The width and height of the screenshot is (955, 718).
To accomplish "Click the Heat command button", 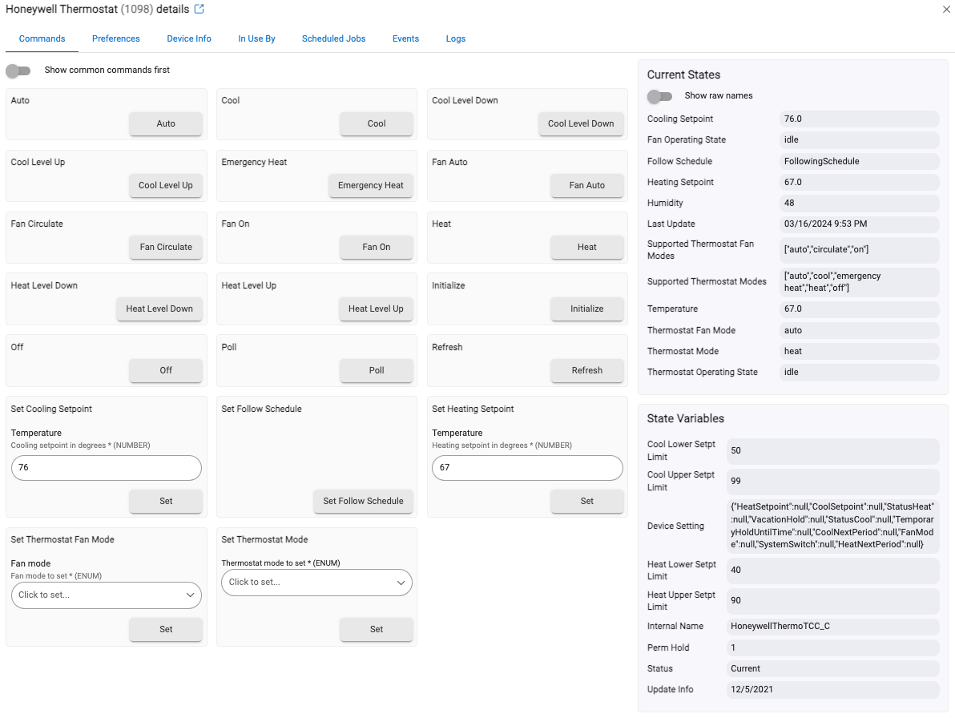I will (587, 247).
